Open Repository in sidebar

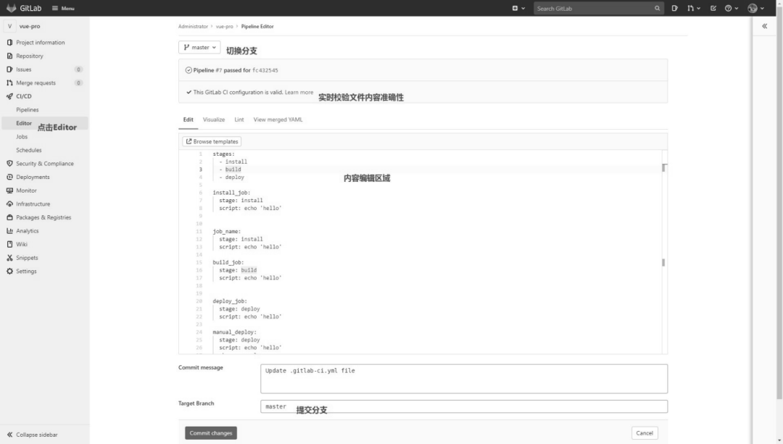[x=30, y=56]
